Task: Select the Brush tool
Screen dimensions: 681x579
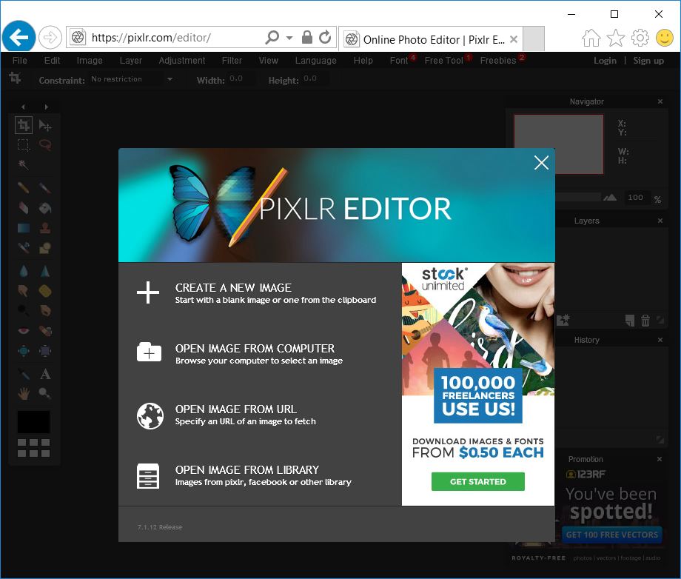Action: pyautogui.click(x=45, y=188)
